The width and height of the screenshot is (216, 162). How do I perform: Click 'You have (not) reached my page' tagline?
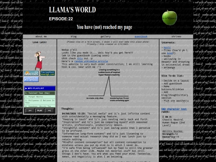pos(104,27)
